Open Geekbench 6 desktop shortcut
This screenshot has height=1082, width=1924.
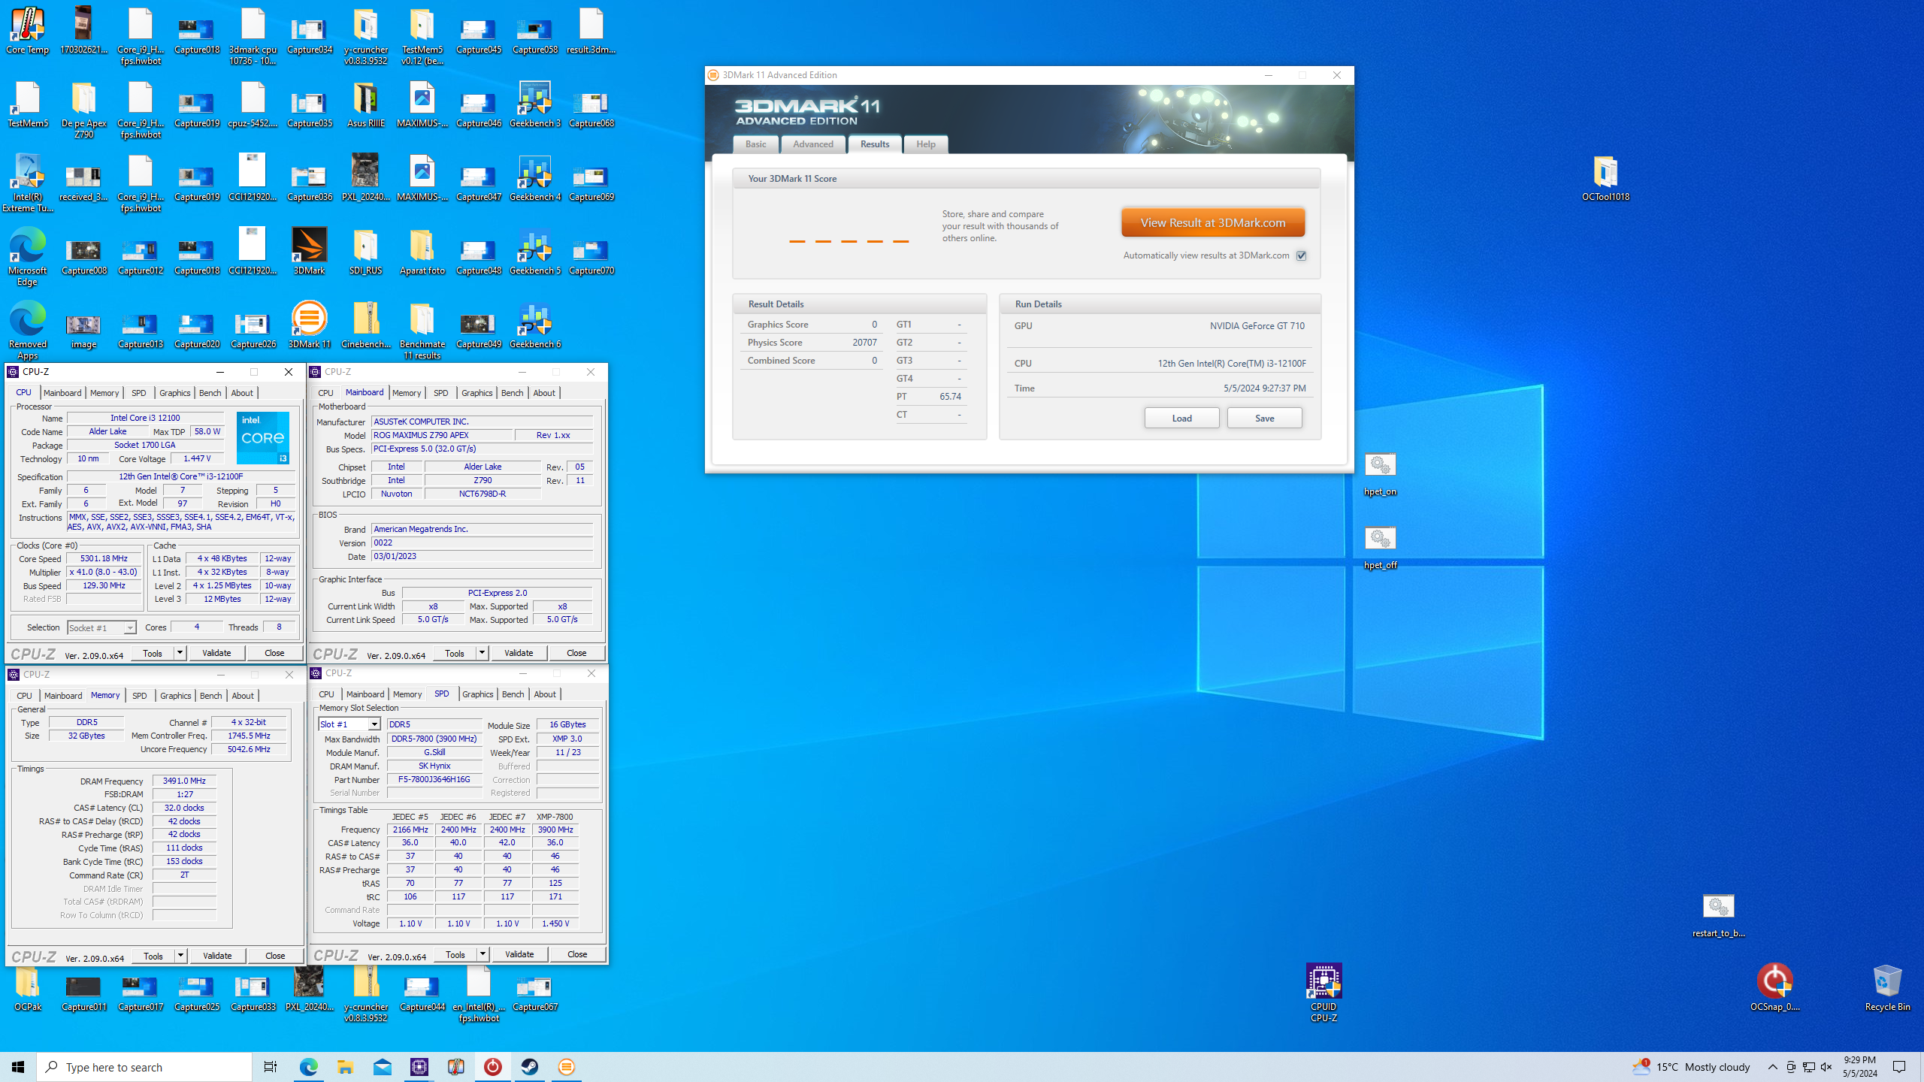pos(535,325)
